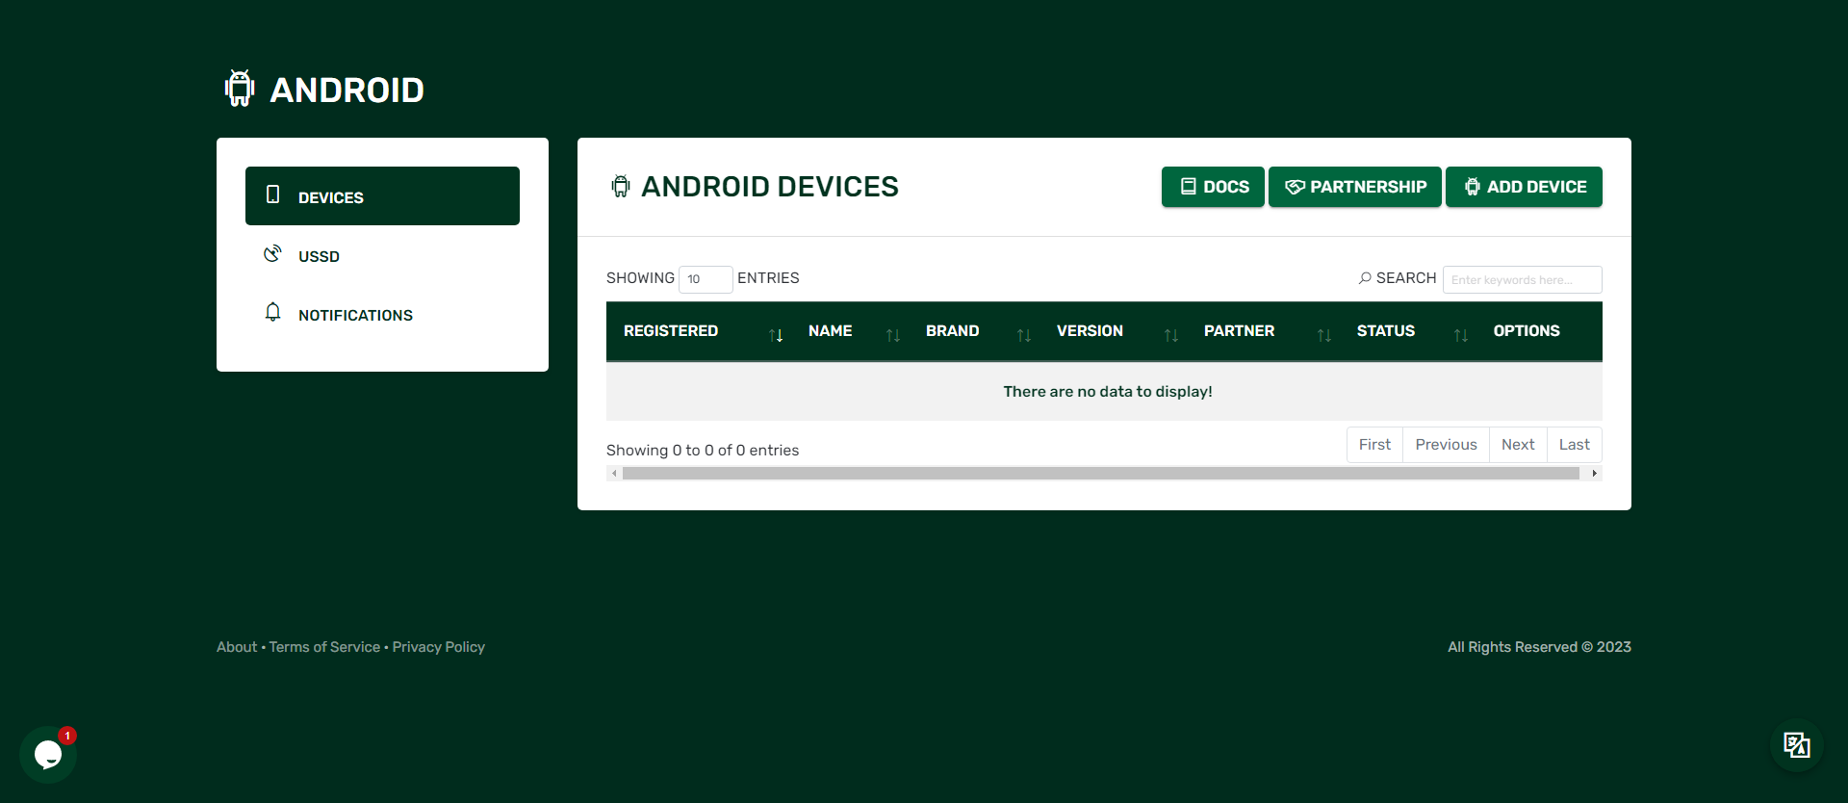Click Android icon beside Android Devices heading

pyautogui.click(x=621, y=186)
